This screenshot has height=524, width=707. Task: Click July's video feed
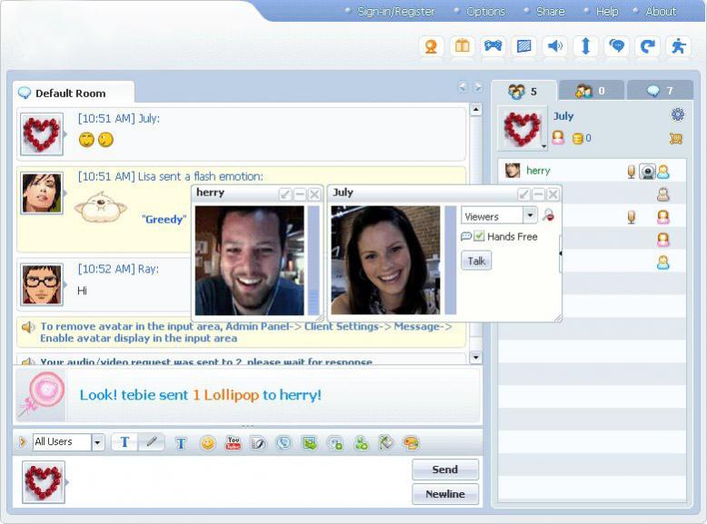(x=385, y=261)
